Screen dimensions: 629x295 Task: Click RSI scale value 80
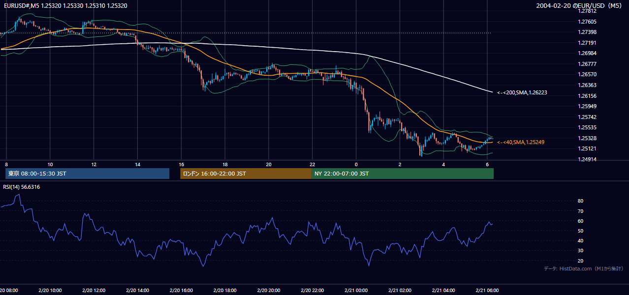coord(580,201)
